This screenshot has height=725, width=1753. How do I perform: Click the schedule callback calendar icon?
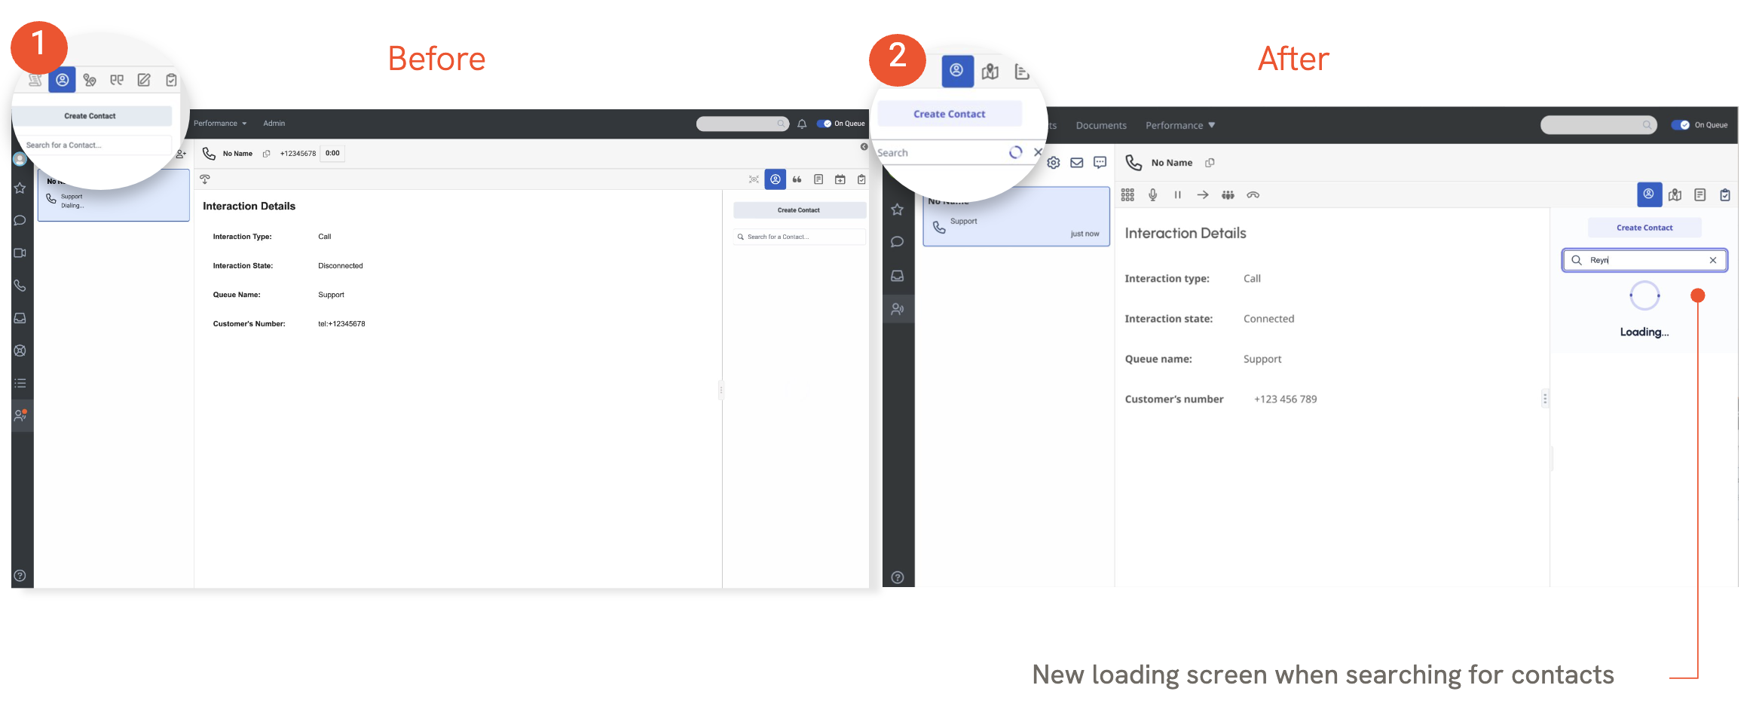[840, 179]
